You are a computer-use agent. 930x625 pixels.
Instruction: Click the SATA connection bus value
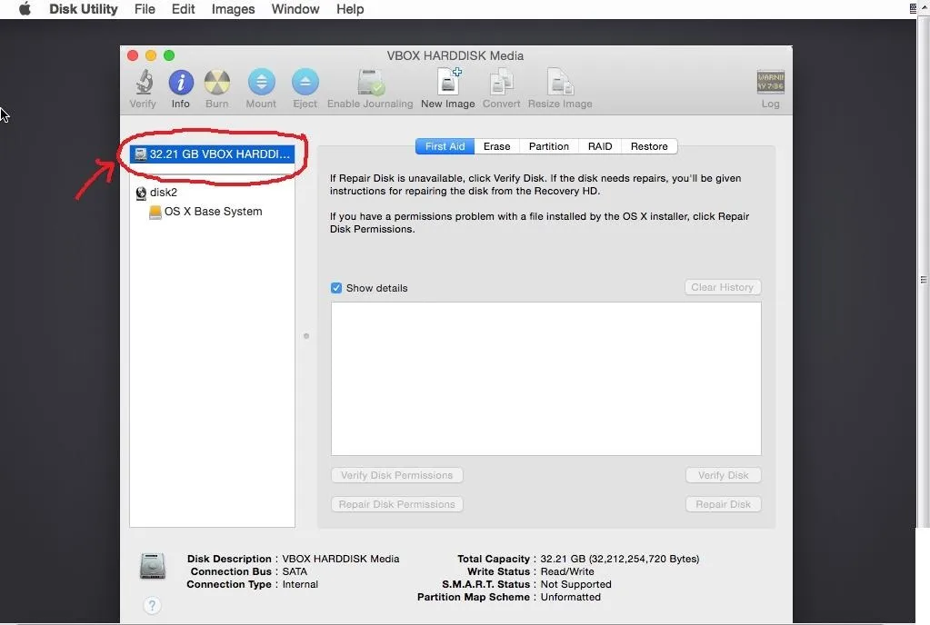coord(295,571)
